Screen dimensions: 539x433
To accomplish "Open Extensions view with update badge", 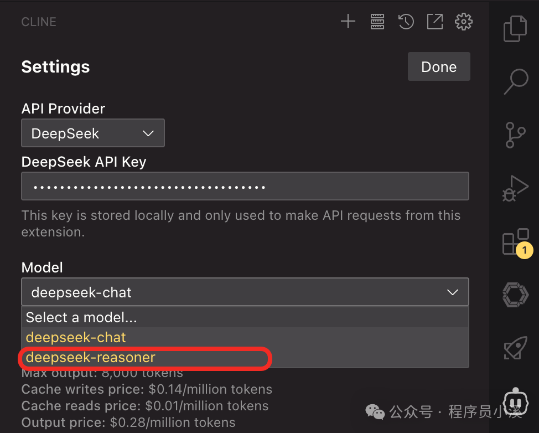I will [x=514, y=242].
